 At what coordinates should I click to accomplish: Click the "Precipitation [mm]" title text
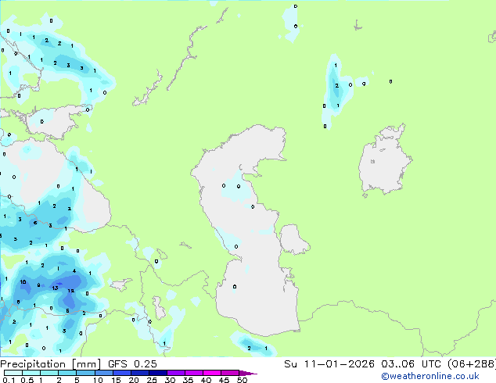(51, 364)
